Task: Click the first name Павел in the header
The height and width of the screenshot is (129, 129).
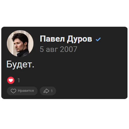Action: [52, 39]
